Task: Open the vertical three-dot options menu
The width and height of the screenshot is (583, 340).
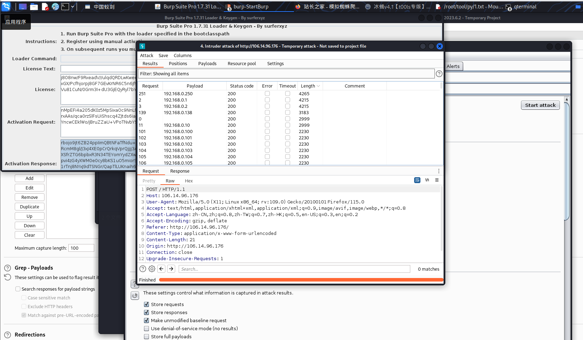Action: tap(439, 171)
